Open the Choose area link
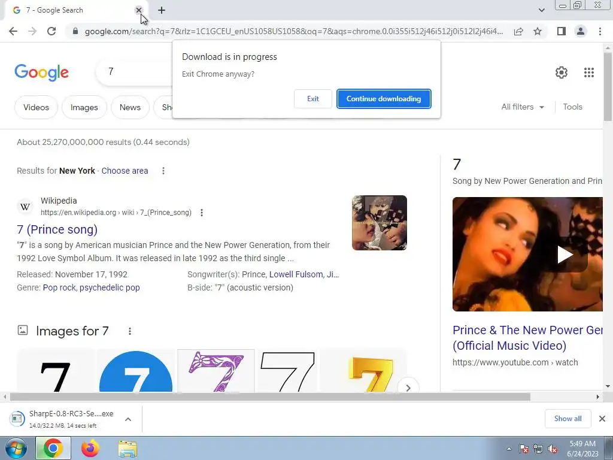 125,171
